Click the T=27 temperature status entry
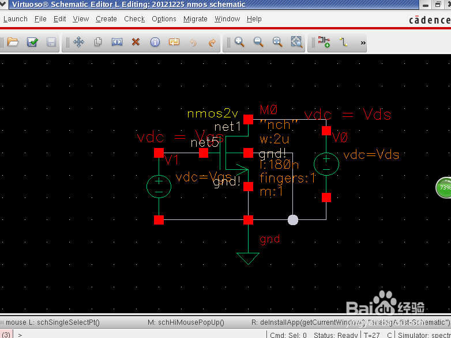451x338 pixels. [371, 335]
